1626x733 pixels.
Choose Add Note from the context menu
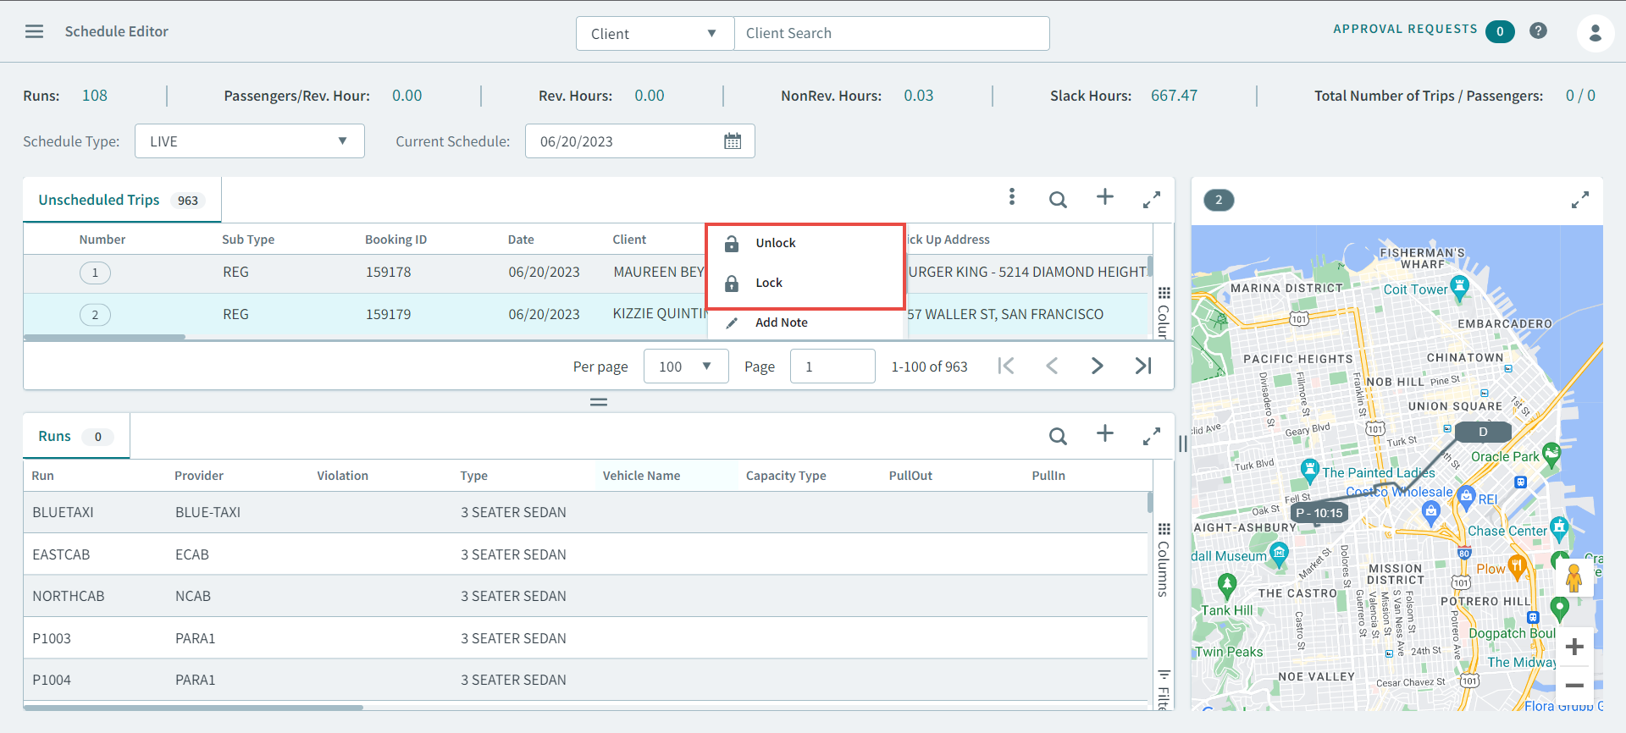click(805, 322)
